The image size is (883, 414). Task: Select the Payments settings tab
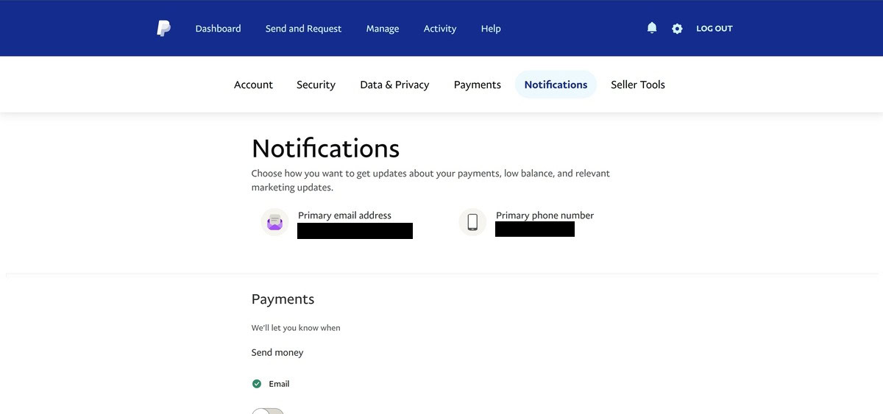pos(477,85)
